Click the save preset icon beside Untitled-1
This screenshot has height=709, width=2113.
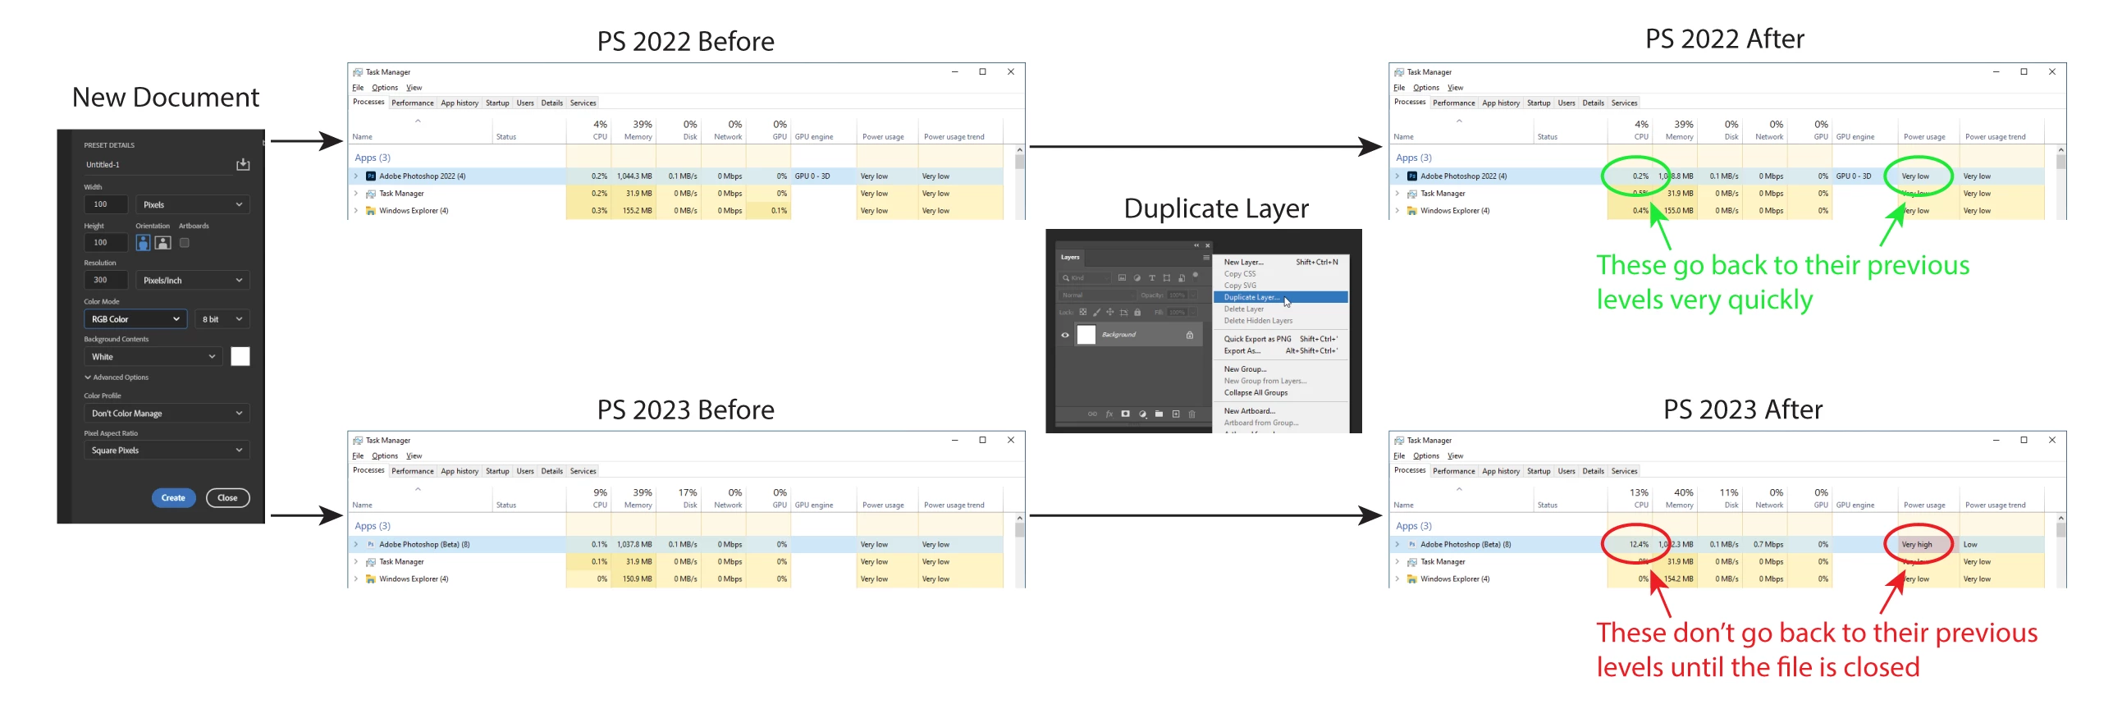tap(243, 164)
